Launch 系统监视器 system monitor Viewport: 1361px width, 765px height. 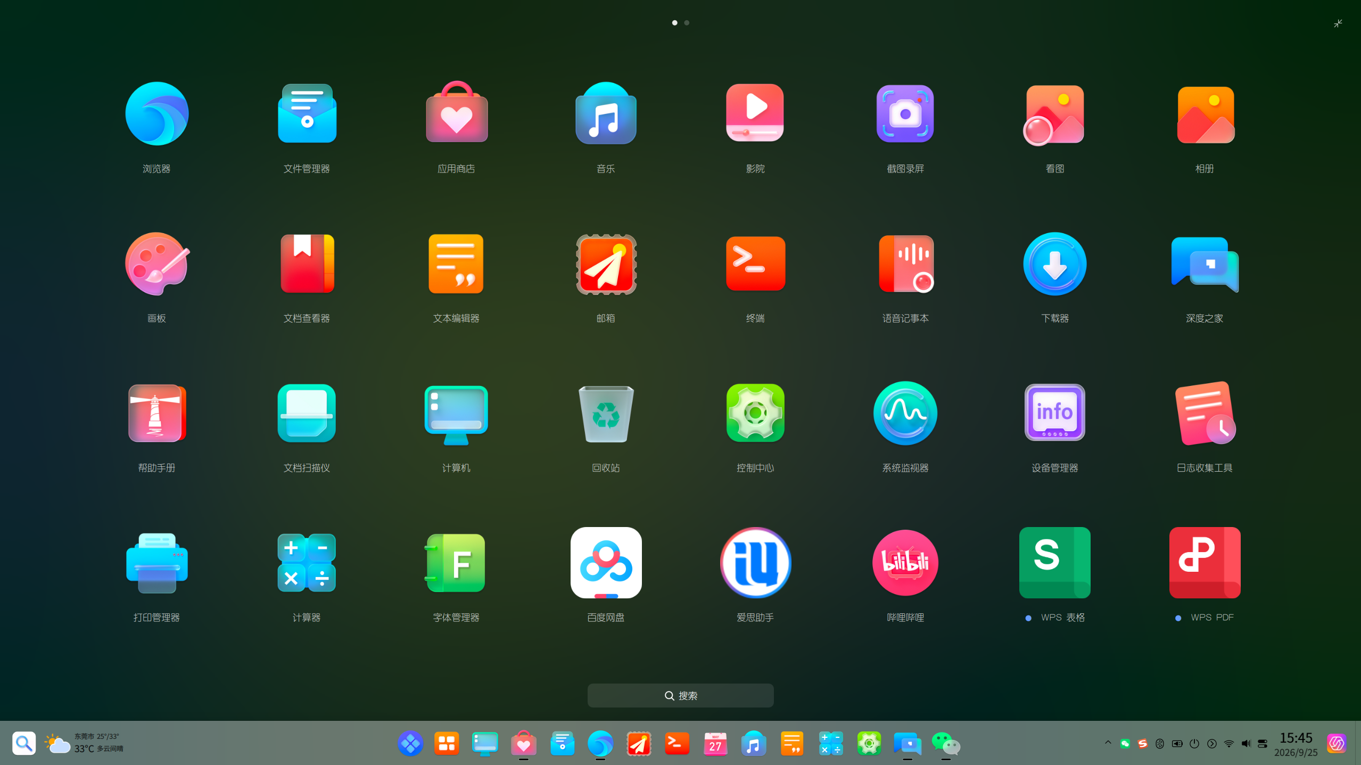[905, 413]
